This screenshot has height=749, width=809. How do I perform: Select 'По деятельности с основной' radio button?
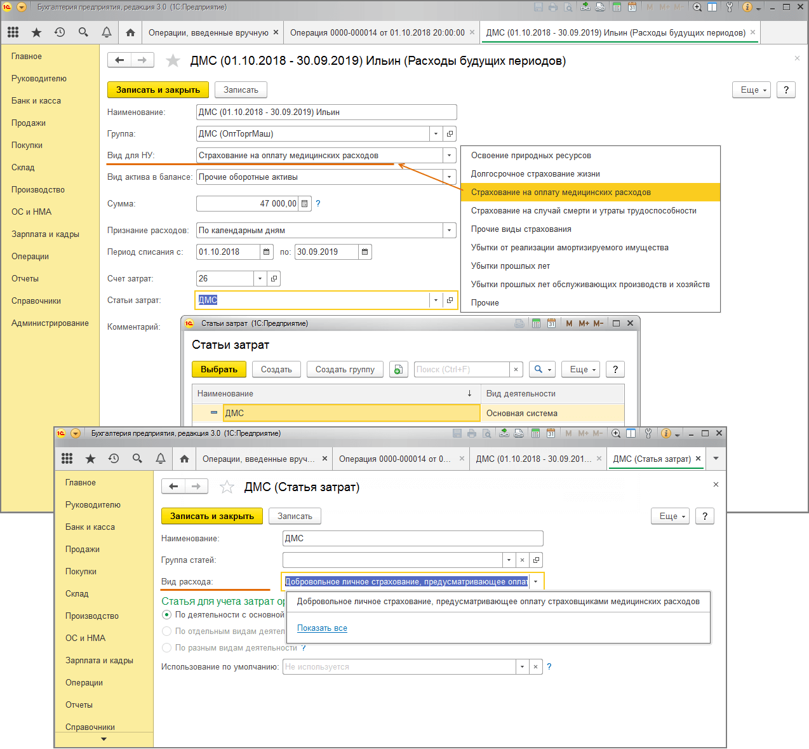point(166,615)
